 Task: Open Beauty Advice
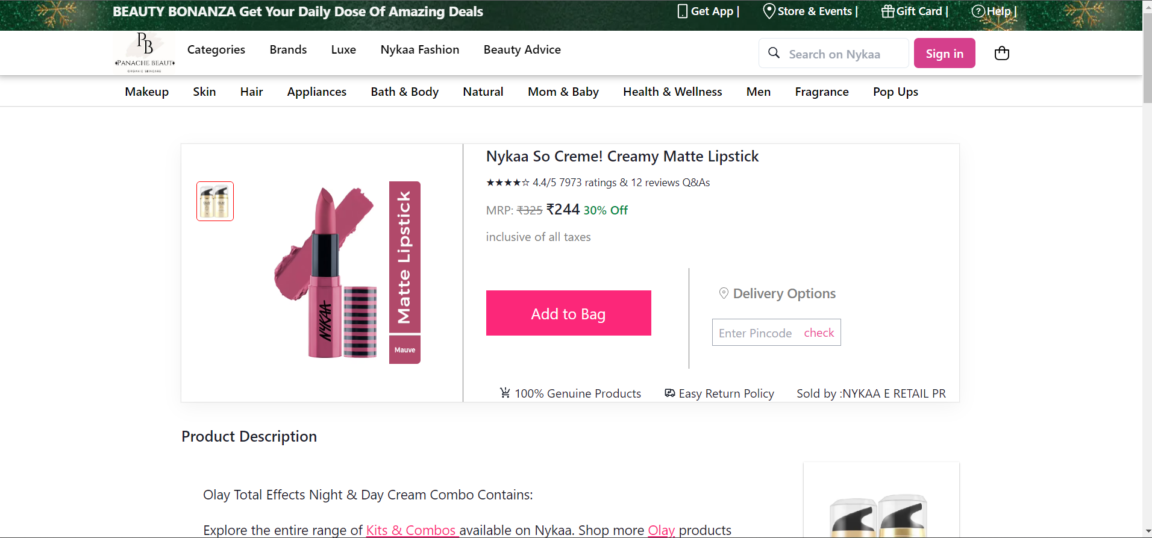(x=522, y=49)
